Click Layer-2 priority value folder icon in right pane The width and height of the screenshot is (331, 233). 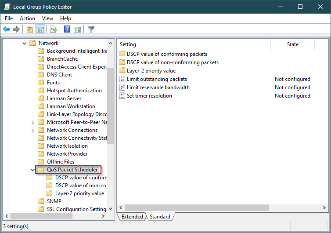[x=122, y=70]
